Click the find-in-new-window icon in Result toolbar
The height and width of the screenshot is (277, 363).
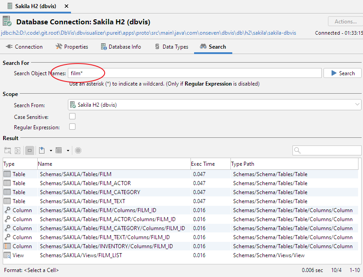click(8, 150)
